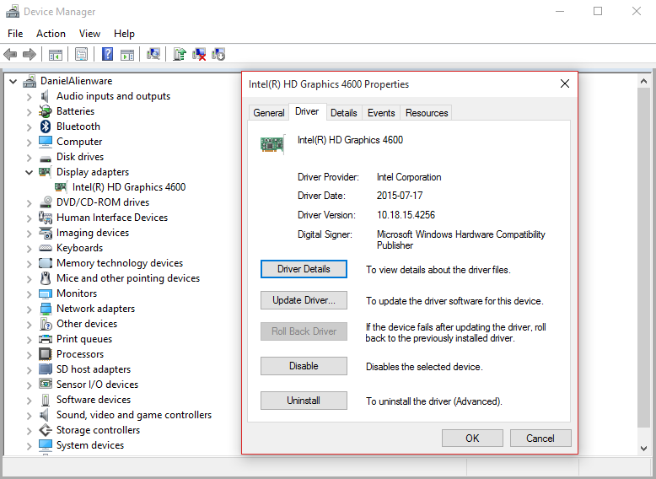Expand the Sound, video and game controllers node

pos(29,416)
